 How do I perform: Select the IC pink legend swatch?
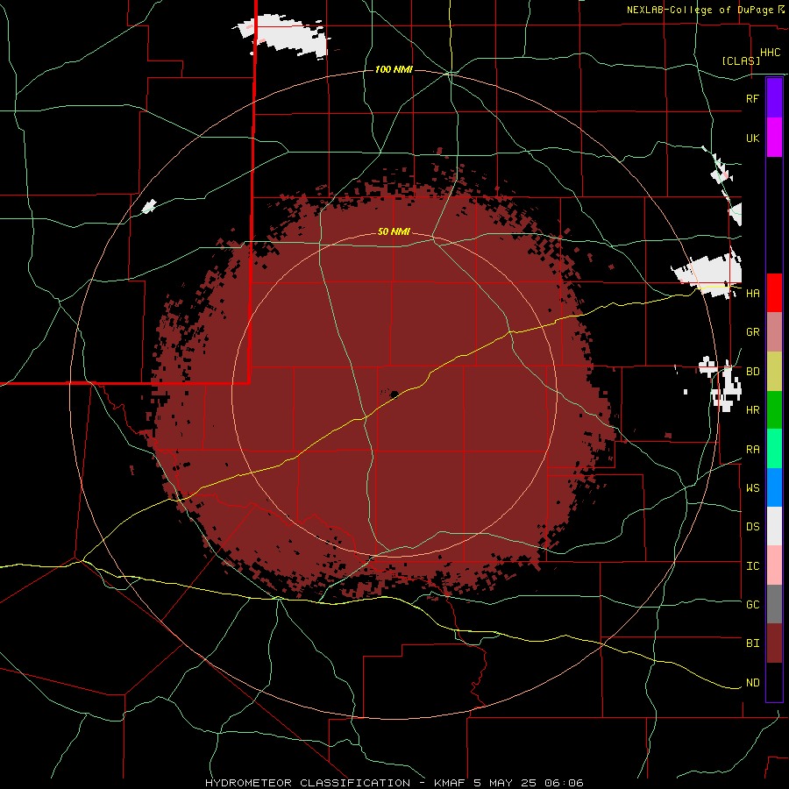point(774,565)
